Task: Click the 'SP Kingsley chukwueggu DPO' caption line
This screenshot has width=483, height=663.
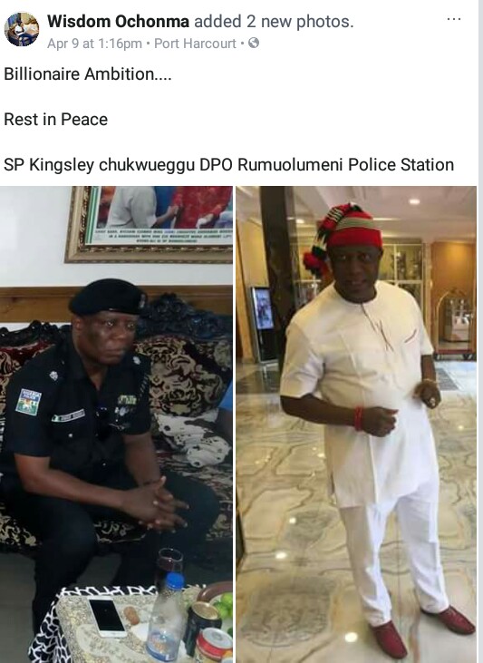Action: (229, 164)
